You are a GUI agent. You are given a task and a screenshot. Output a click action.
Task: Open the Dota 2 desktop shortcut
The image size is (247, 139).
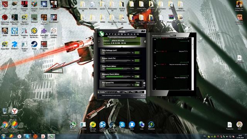pyautogui.click(x=5, y=4)
